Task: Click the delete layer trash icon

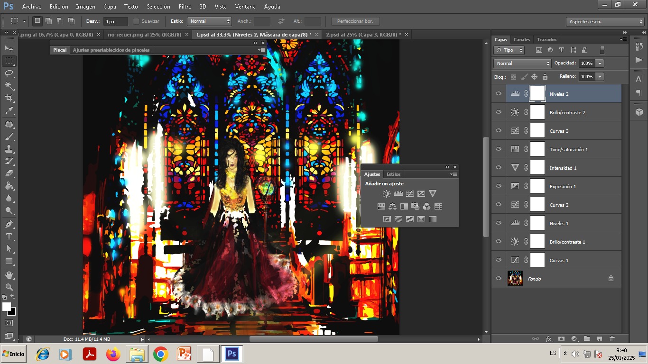Action: (612, 339)
